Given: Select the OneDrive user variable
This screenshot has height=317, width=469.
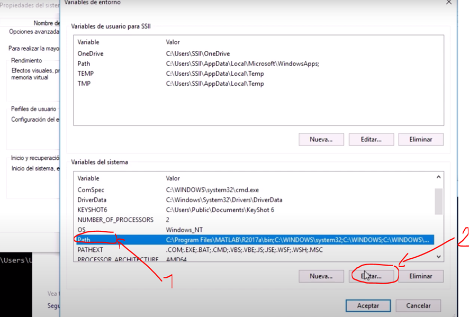Looking at the screenshot, I should (x=91, y=54).
